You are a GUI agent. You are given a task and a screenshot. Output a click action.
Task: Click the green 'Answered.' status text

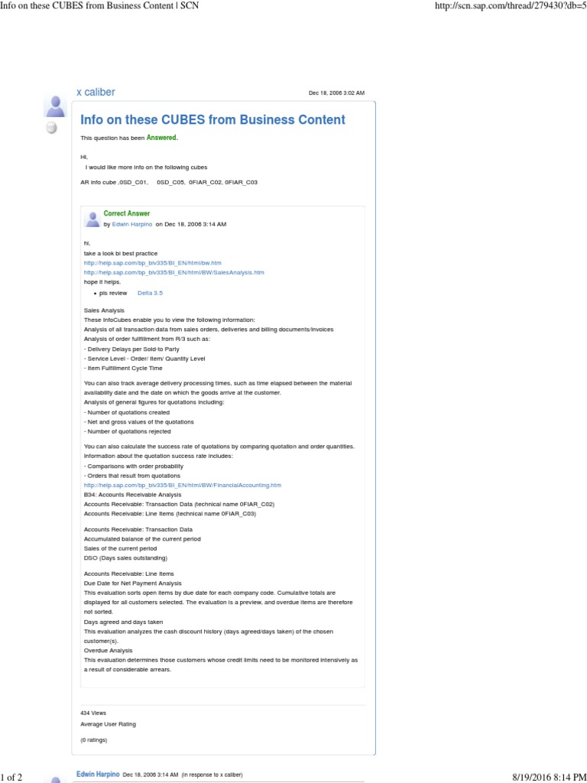(x=162, y=138)
